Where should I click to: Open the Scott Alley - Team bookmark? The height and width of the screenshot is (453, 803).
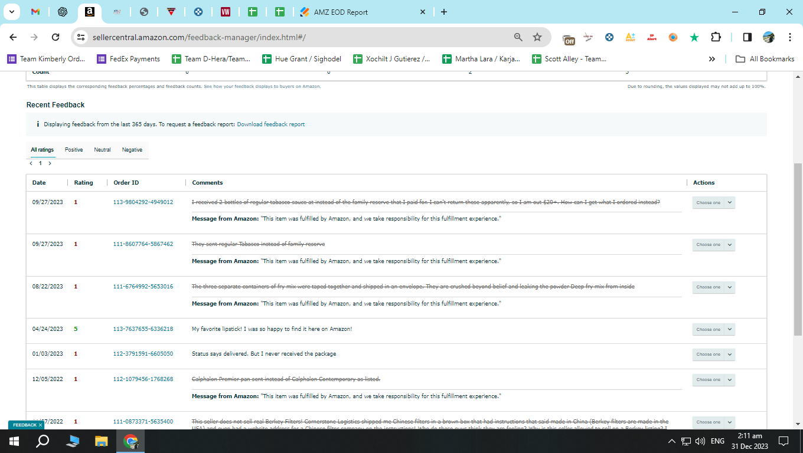click(570, 59)
